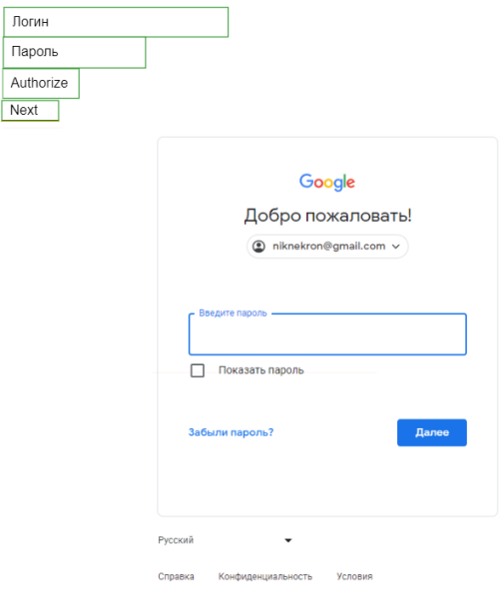This screenshot has width=500, height=599.
Task: Click the account avatar icon
Action: click(x=258, y=247)
